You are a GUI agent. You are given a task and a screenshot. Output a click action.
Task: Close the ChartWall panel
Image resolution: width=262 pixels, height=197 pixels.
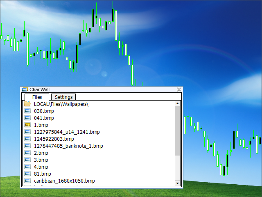pyautogui.click(x=179, y=89)
